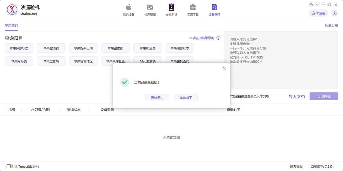Open 历史订单 link
The height and width of the screenshot is (171, 343).
click(332, 25)
